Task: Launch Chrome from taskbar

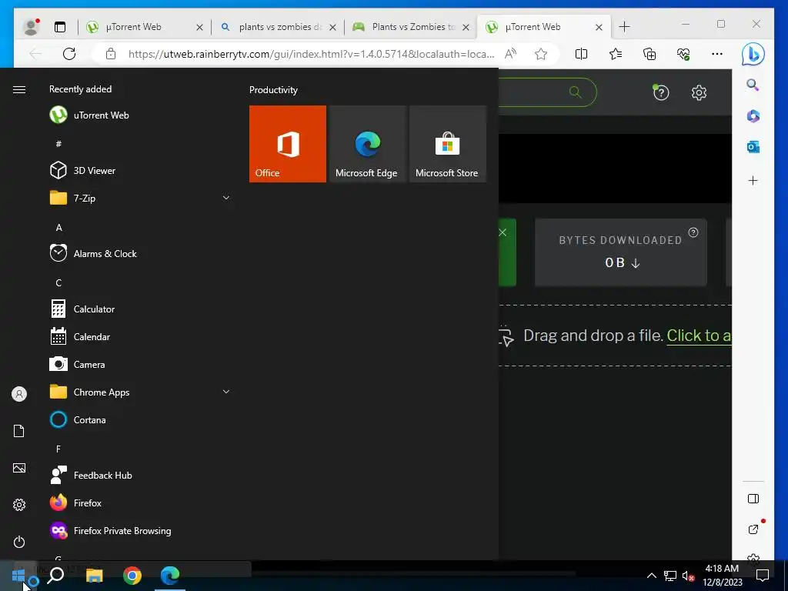Action: 132,576
